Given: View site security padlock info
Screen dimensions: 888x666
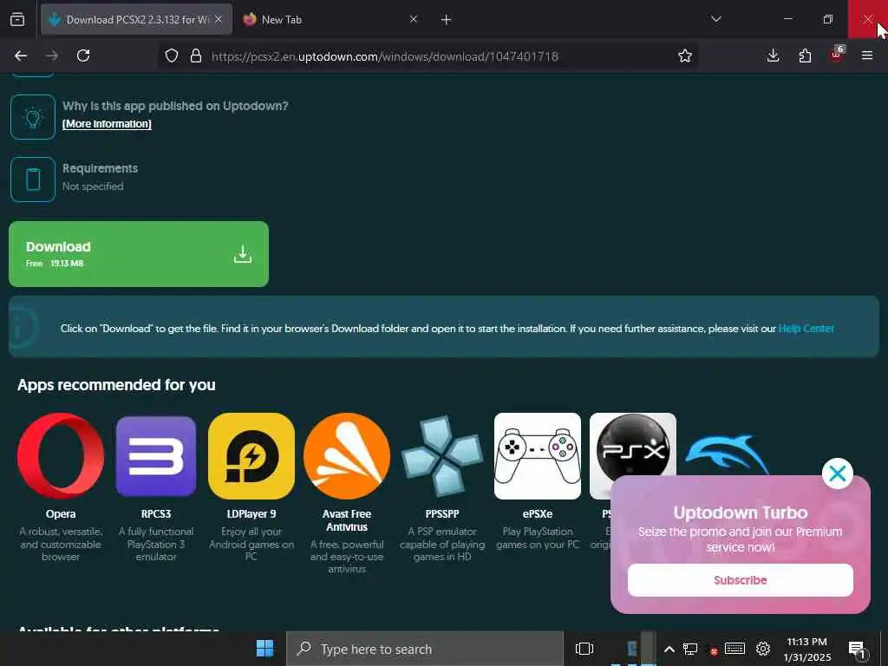Looking at the screenshot, I should click(196, 55).
